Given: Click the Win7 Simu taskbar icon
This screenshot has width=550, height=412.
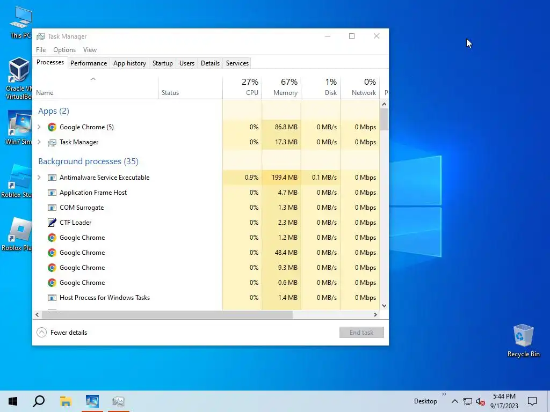Looking at the screenshot, I should tap(92, 401).
